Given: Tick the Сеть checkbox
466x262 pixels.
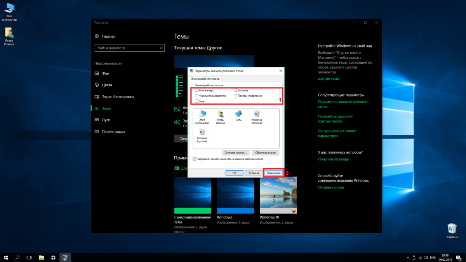Looking at the screenshot, I should coord(196,101).
